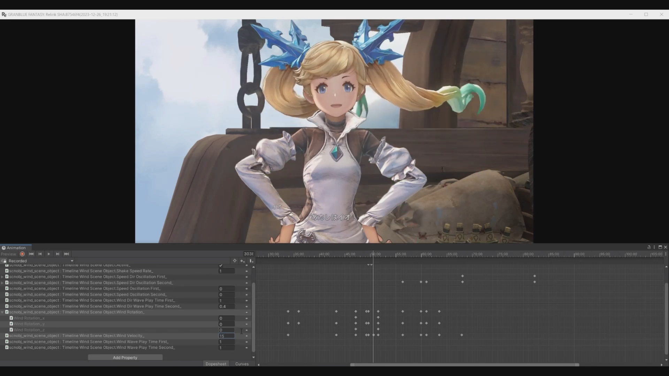Click the Wind Rotation_y value field

click(226, 324)
